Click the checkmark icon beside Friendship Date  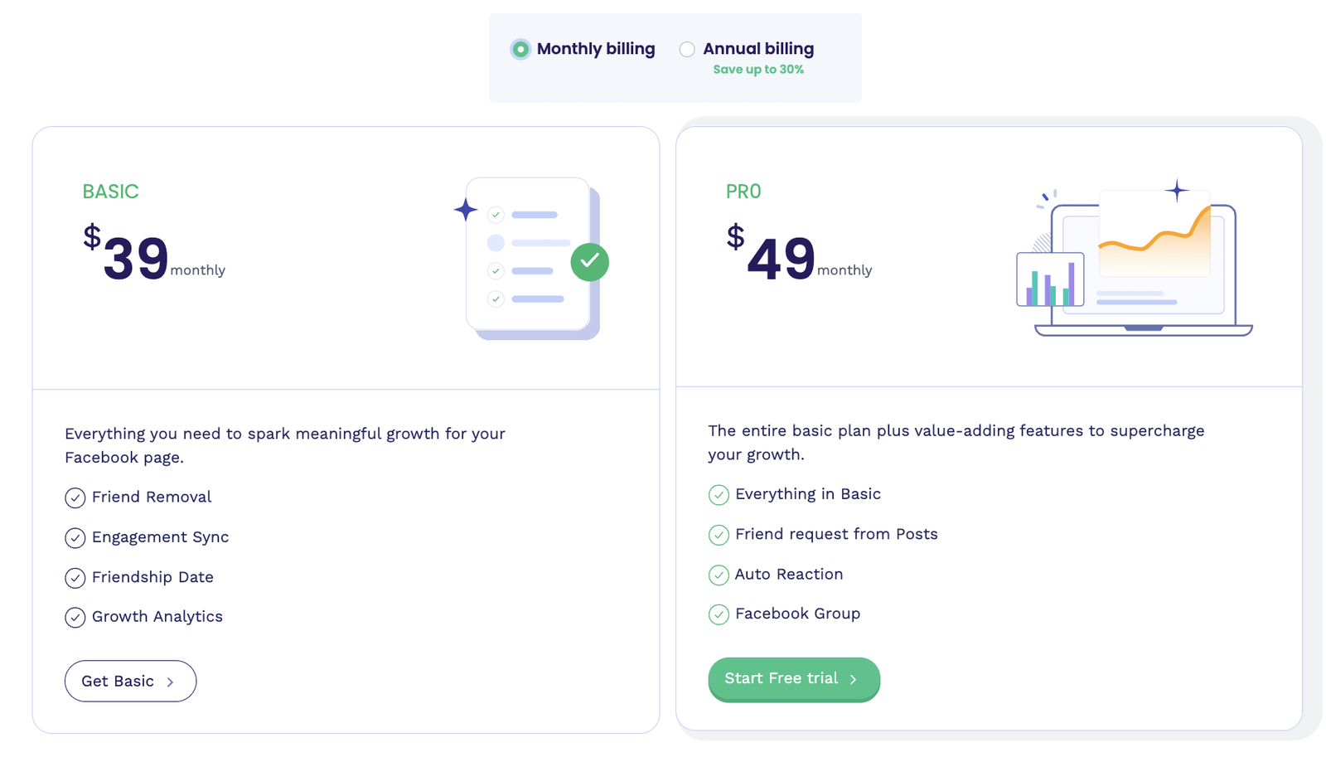pos(75,578)
